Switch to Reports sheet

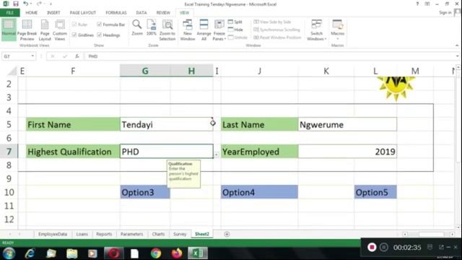pos(104,234)
